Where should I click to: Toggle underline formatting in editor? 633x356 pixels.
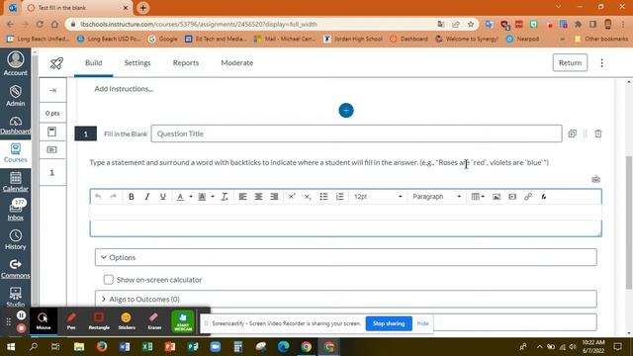click(x=162, y=197)
